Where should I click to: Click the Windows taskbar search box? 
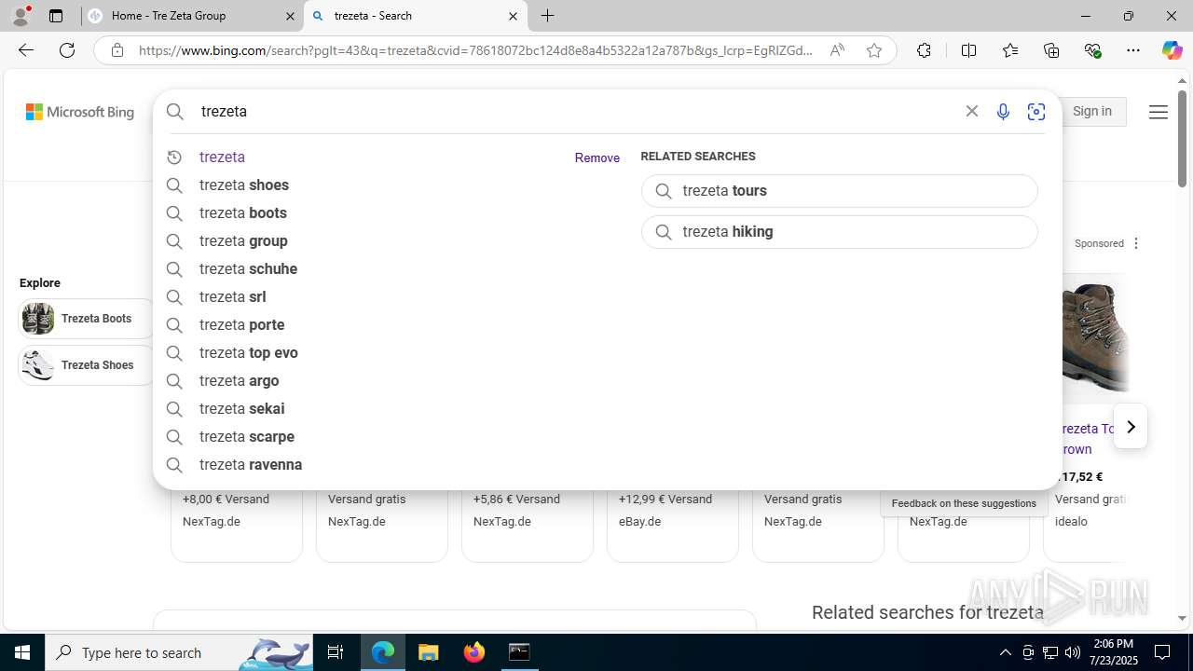180,652
